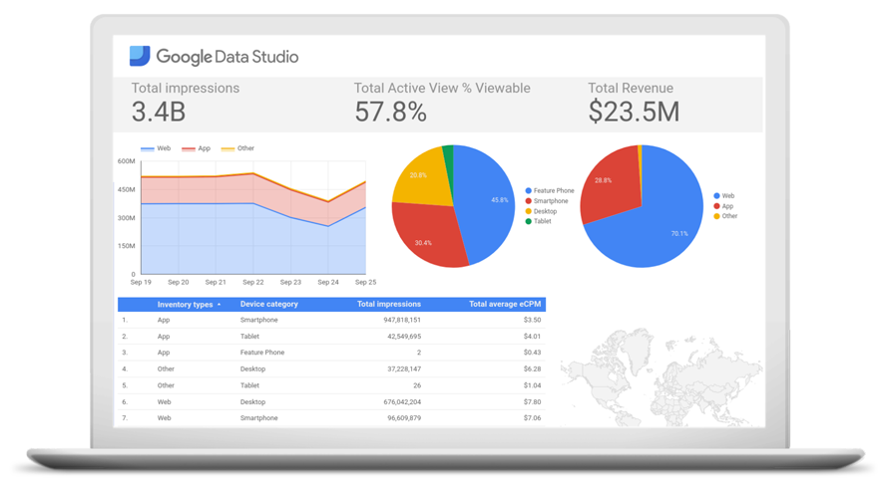Click the Google Data Studio logo icon
The width and height of the screenshot is (888, 488).
click(140, 56)
